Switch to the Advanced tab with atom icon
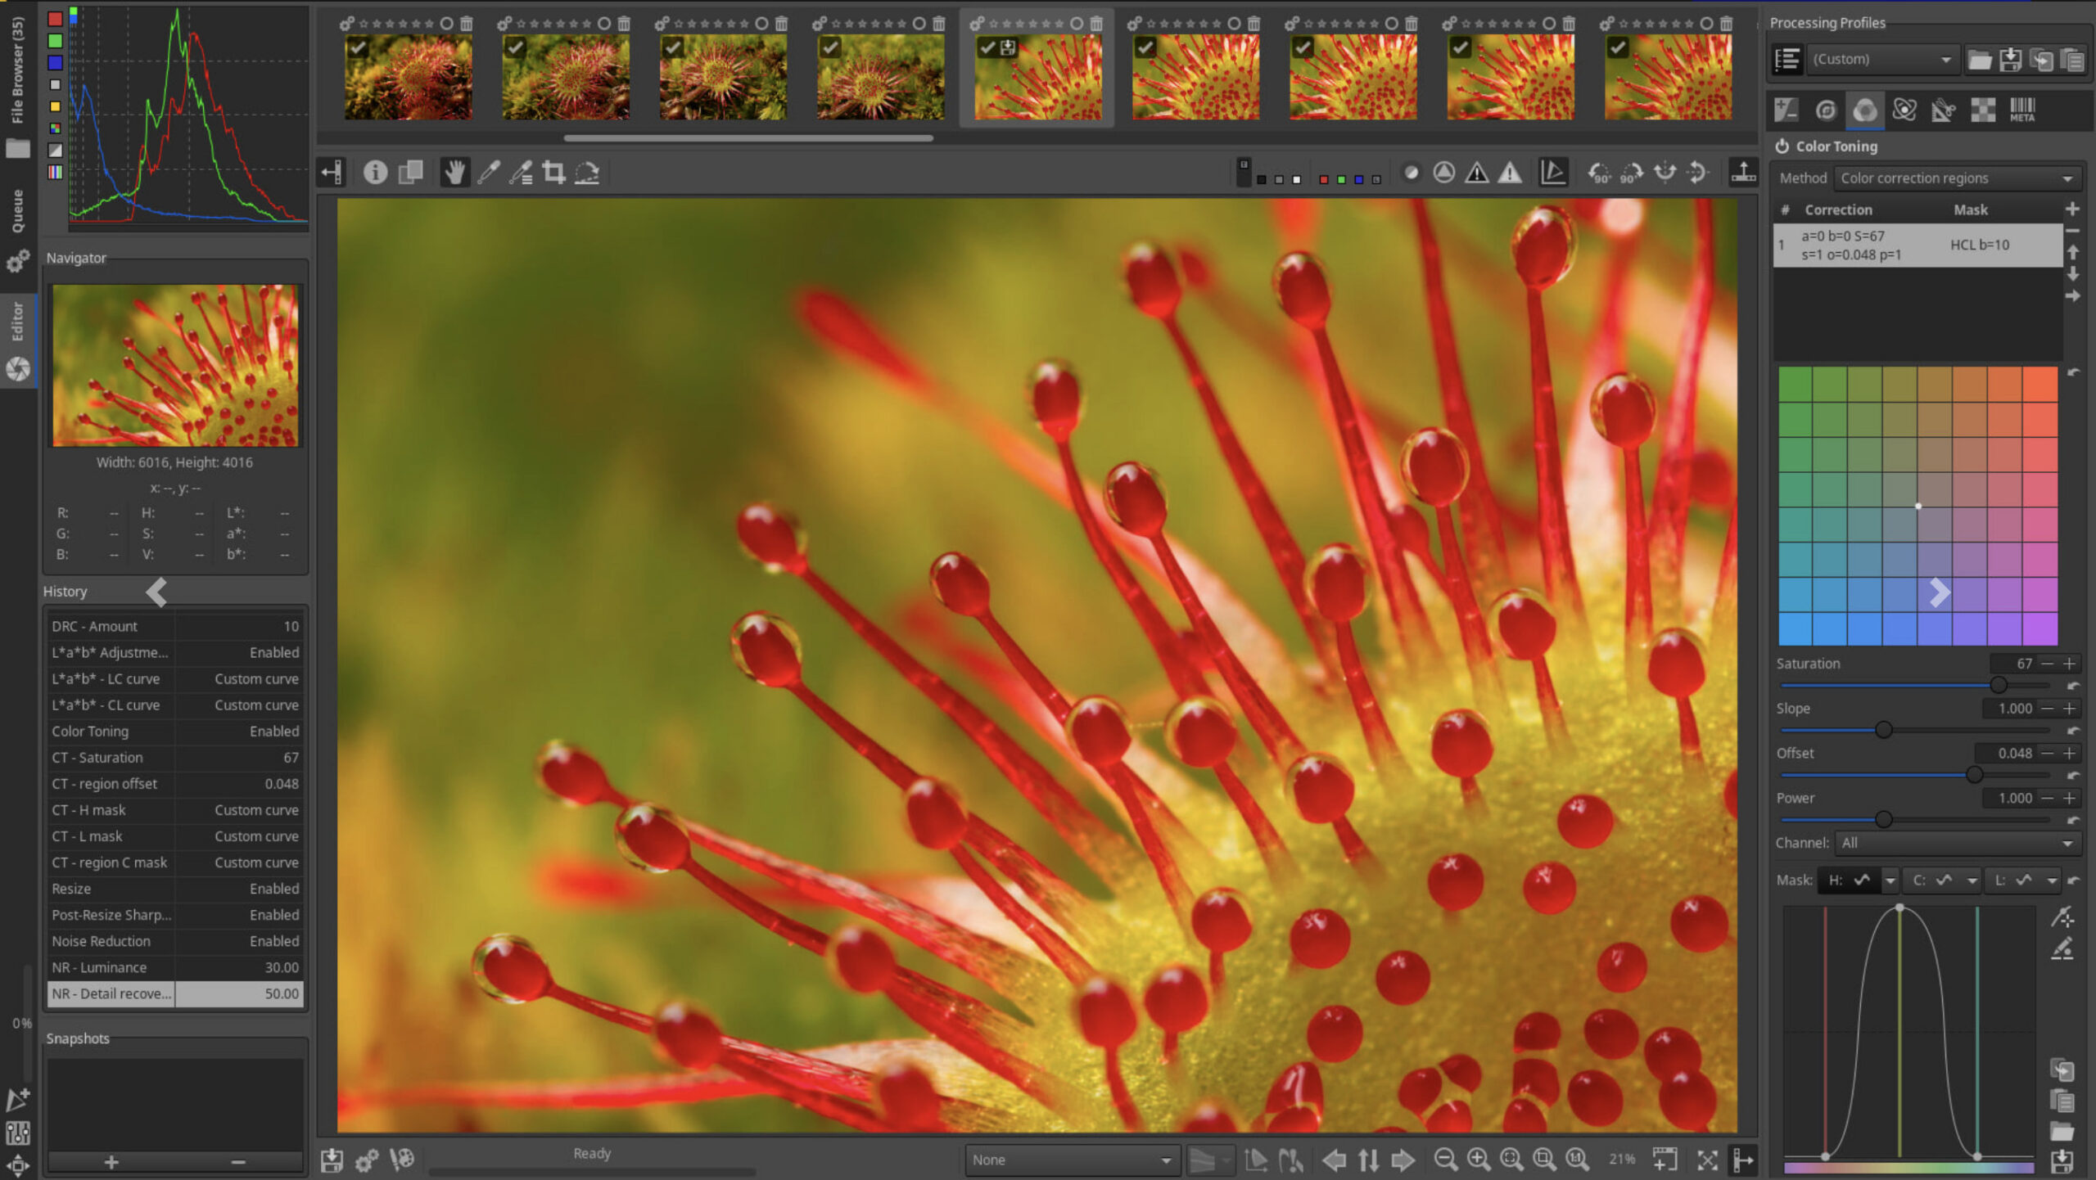The image size is (2096, 1180). pyautogui.click(x=1904, y=109)
